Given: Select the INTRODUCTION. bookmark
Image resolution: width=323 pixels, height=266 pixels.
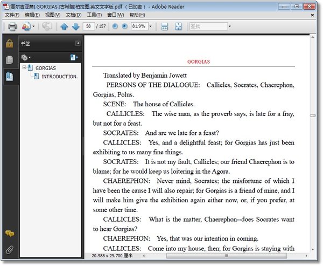Looking at the screenshot, I should tap(59, 77).
